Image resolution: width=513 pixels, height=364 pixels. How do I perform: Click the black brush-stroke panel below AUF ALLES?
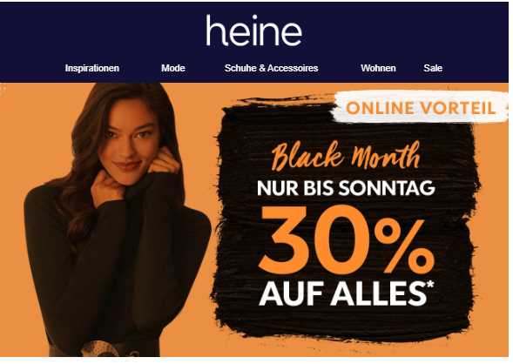343,324
